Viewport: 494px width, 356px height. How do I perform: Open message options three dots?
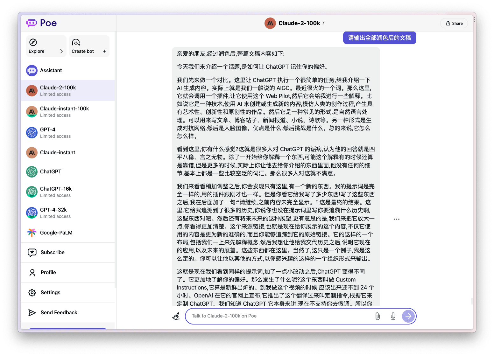[396, 219]
